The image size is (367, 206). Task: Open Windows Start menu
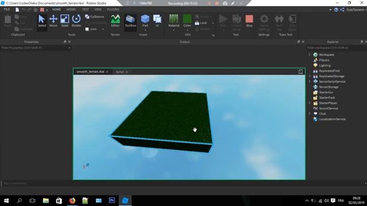pos(6,201)
